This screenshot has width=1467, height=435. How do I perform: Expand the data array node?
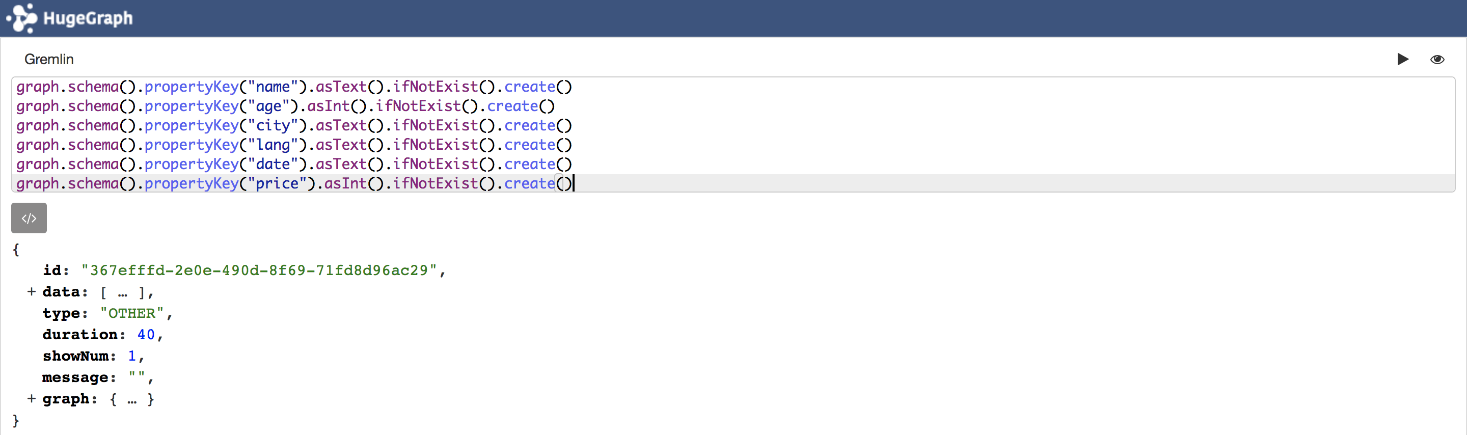[x=31, y=292]
